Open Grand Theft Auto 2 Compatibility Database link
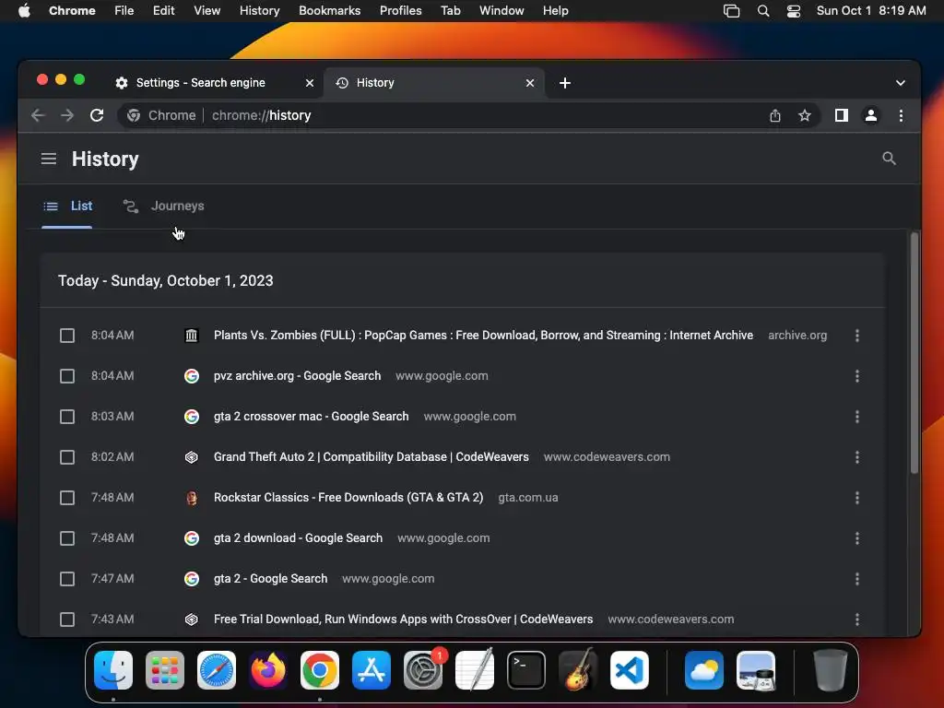Image resolution: width=944 pixels, height=708 pixels. coord(371,457)
